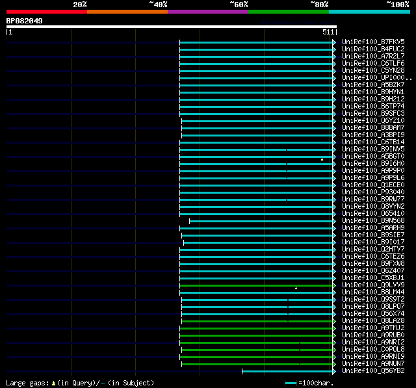Click the yellow query gap symbol in legend
Viewport: 416px width, 388px height.
click(x=53, y=383)
